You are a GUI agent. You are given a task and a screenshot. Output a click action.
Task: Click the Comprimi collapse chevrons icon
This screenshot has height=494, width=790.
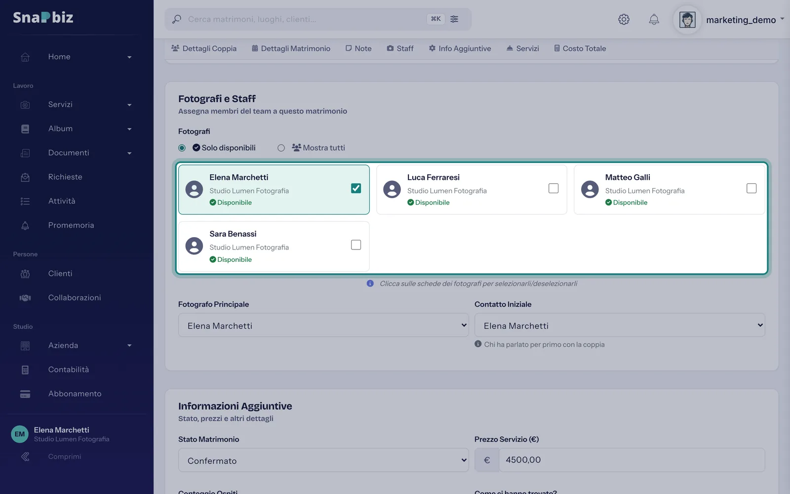(25, 456)
